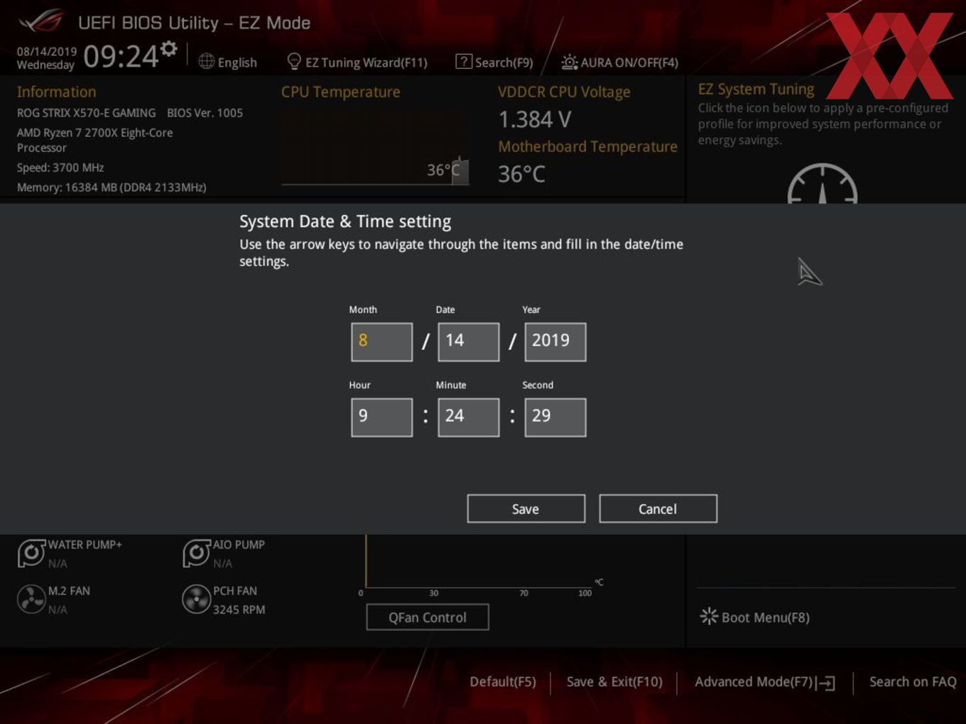
Task: Click the CPU Temperature heading
Action: [x=341, y=92]
